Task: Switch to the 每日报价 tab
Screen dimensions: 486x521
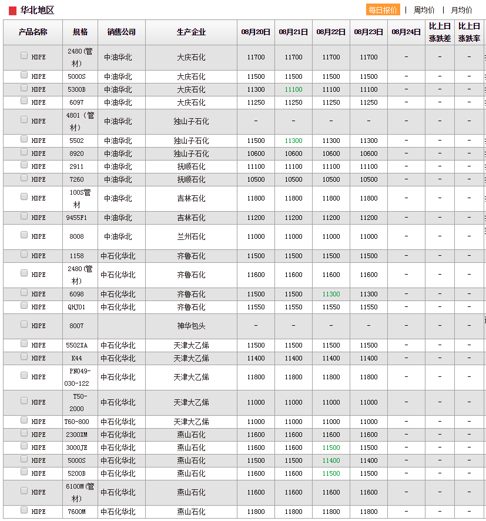Action: coord(383,10)
